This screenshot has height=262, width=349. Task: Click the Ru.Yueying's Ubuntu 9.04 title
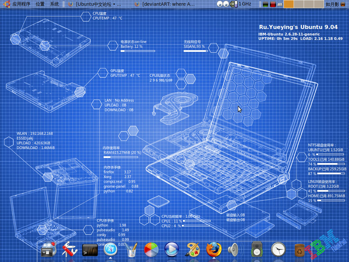[x=298, y=27]
